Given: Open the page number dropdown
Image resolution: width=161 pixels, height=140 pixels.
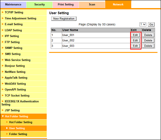Looking at the screenshot, I should click(x=143, y=25).
